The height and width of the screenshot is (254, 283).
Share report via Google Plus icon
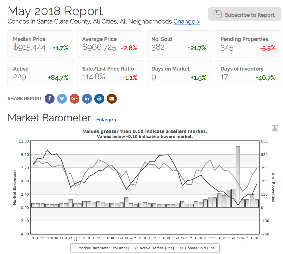click(75, 99)
